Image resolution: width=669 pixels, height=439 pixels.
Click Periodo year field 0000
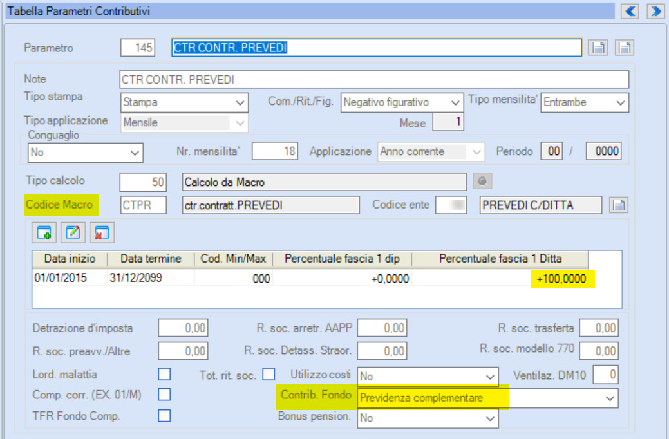pos(603,151)
